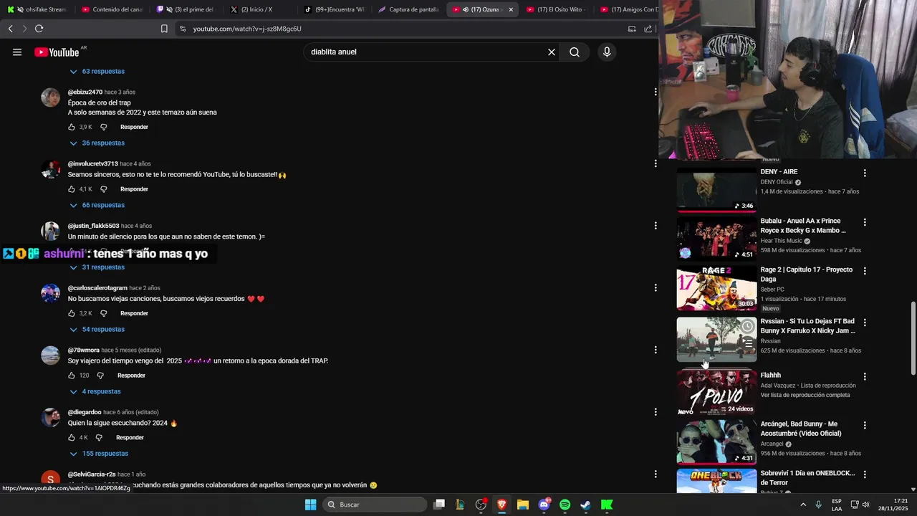Start voice search with the microphone
This screenshot has height=516, width=917.
tap(607, 52)
